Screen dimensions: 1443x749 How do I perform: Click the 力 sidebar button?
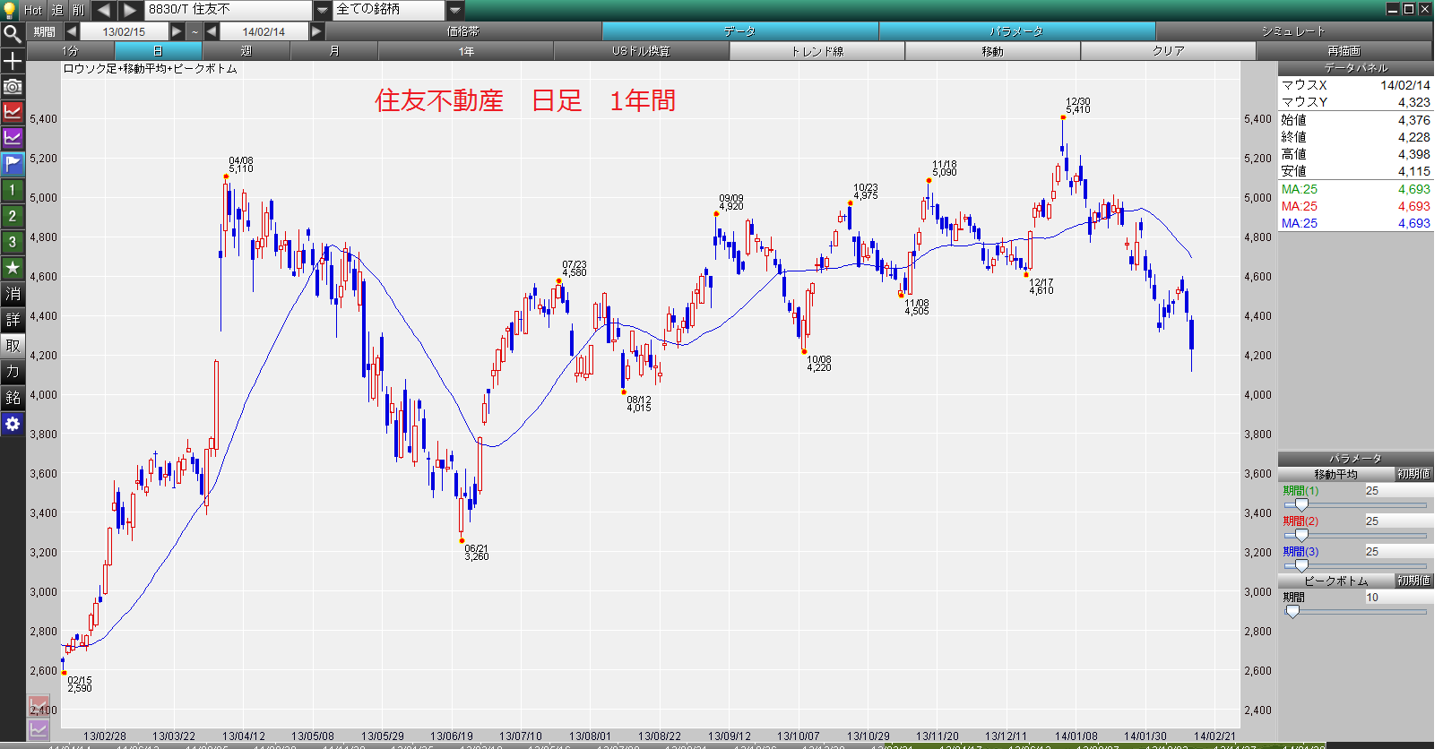(x=13, y=372)
